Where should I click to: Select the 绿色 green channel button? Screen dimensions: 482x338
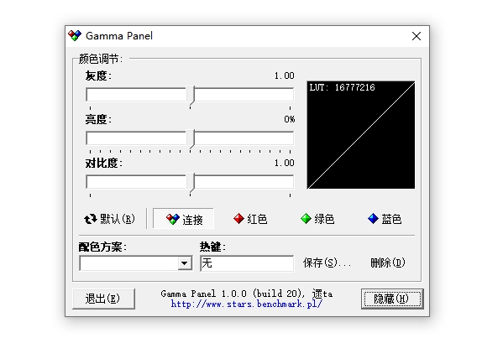317,219
